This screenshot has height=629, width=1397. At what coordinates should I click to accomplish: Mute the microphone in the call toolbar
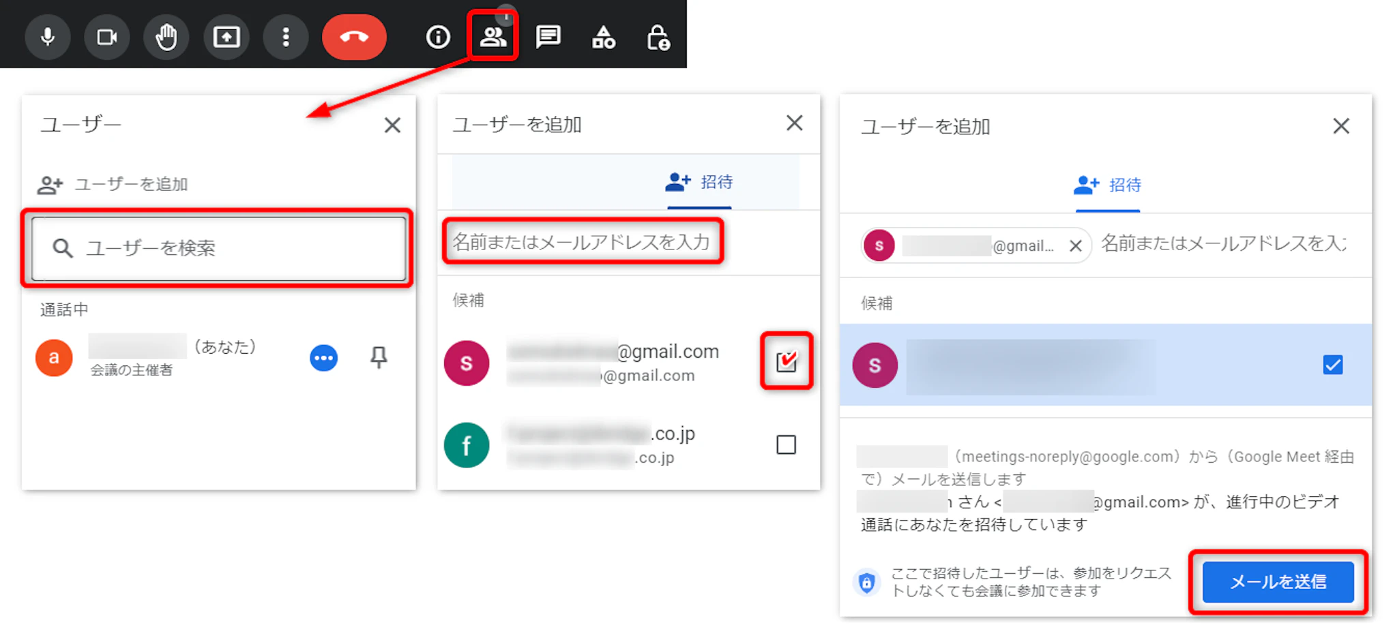(48, 37)
